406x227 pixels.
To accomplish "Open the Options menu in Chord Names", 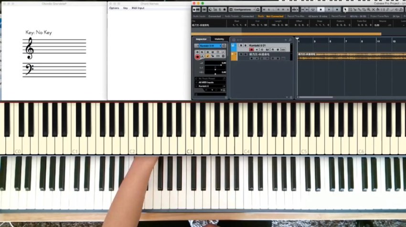I will tap(114, 8).
